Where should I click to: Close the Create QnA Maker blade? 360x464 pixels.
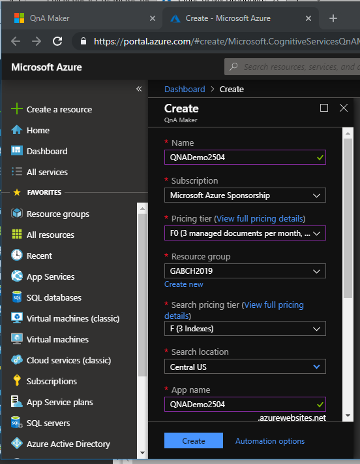[x=344, y=108]
